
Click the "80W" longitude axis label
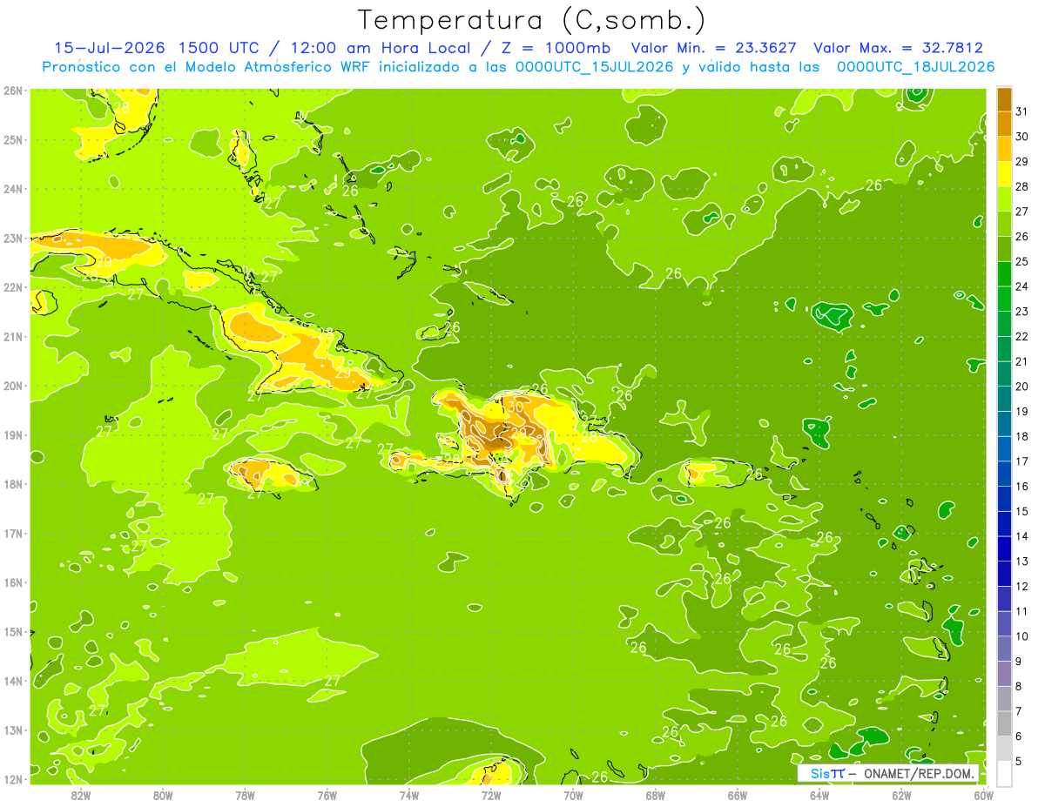pos(162,794)
